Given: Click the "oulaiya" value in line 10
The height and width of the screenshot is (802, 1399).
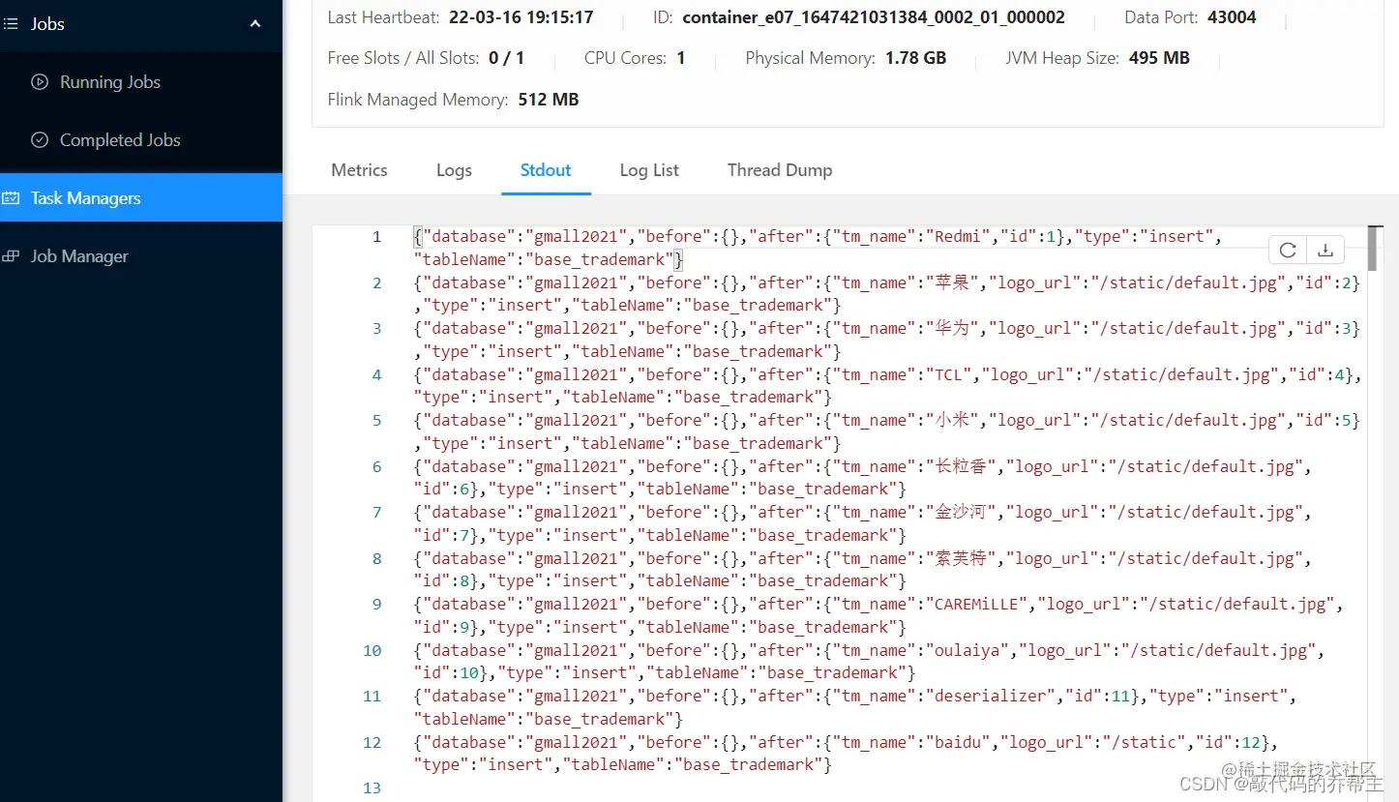Looking at the screenshot, I should 967,651.
